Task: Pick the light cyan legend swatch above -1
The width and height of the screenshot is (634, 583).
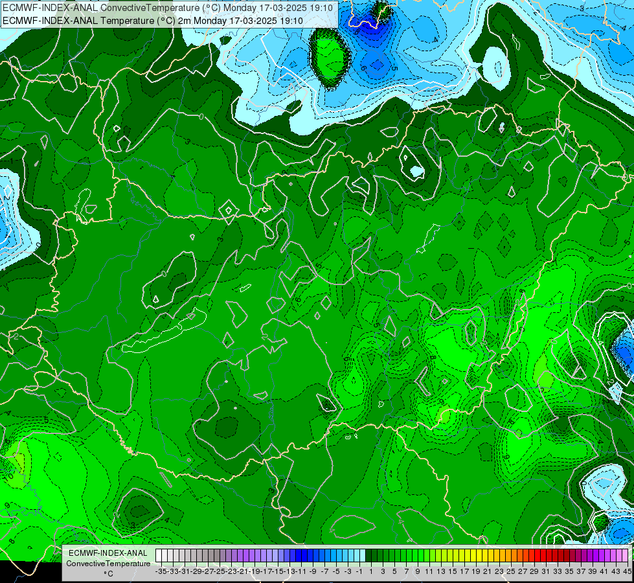Action: tap(363, 556)
